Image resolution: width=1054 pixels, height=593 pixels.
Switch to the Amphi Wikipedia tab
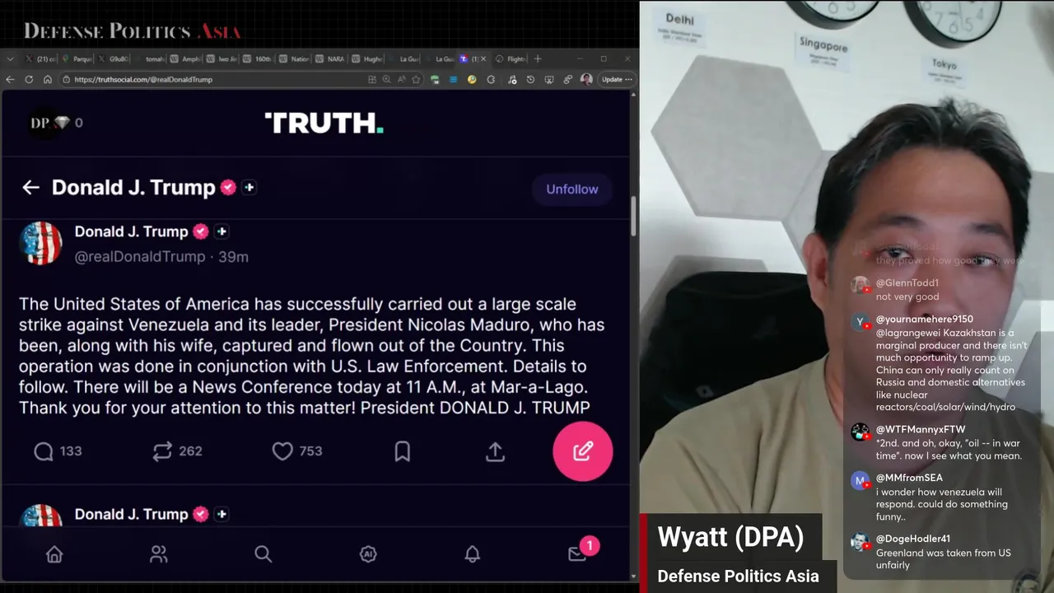coord(186,58)
